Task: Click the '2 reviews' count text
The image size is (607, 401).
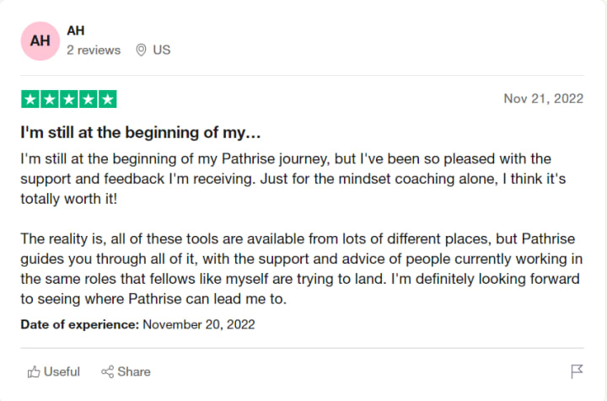Action: pos(94,51)
